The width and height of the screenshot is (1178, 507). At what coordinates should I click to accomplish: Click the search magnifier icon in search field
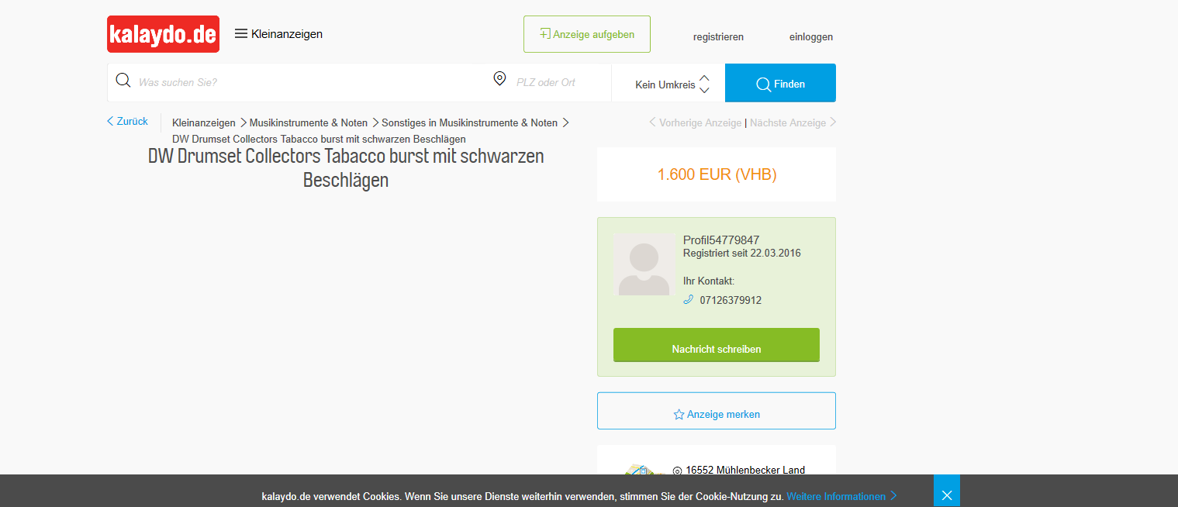coord(123,81)
